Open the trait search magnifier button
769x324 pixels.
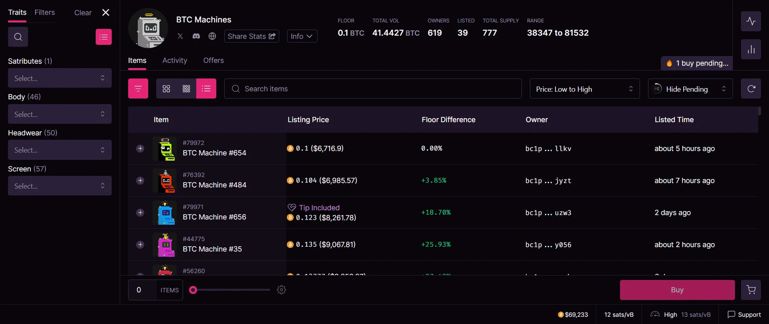click(18, 37)
